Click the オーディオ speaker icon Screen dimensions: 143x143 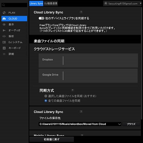point(4,30)
